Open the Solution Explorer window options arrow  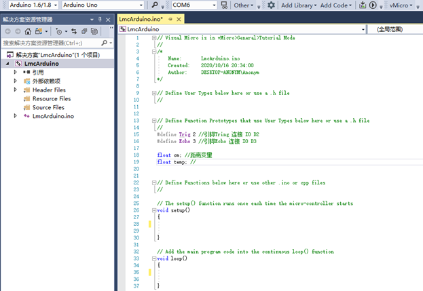[x=92, y=20]
